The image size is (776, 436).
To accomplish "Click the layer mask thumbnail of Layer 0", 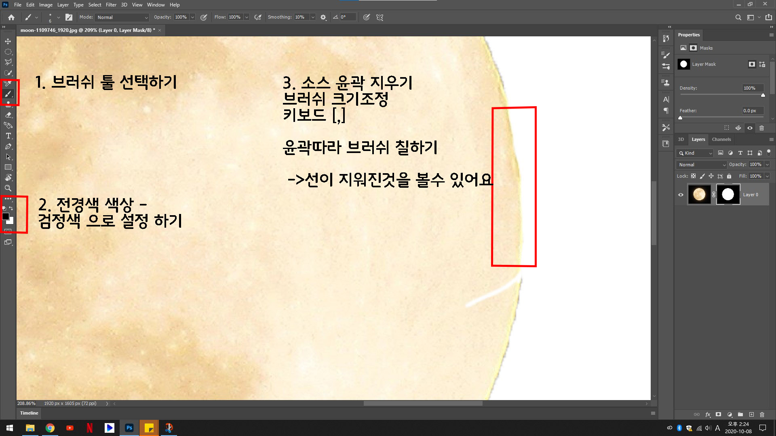I will [728, 195].
